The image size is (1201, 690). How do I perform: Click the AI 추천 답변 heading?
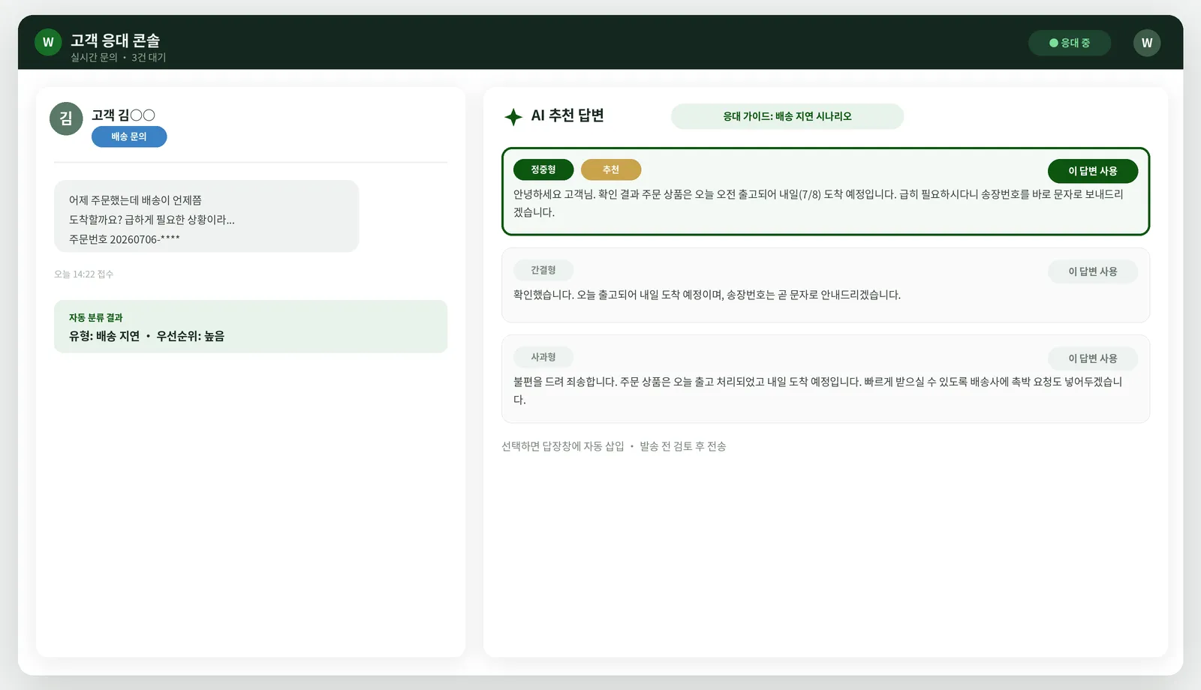pos(567,115)
